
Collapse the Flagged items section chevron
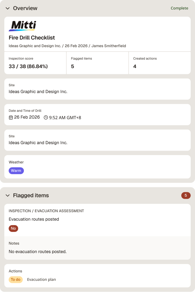[8, 196]
